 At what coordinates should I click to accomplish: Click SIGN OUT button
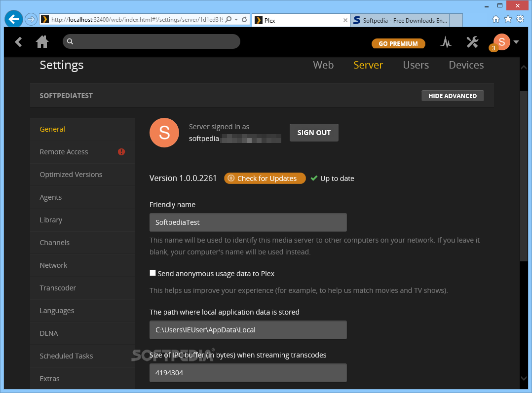click(x=314, y=133)
